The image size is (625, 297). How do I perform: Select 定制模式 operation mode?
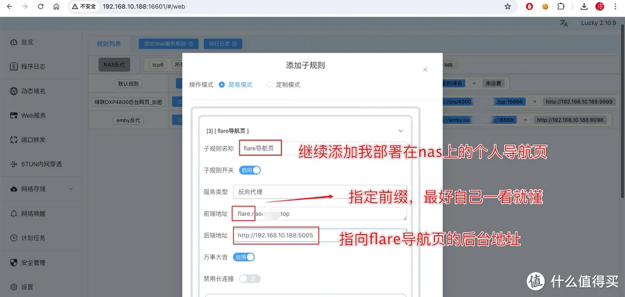point(284,85)
